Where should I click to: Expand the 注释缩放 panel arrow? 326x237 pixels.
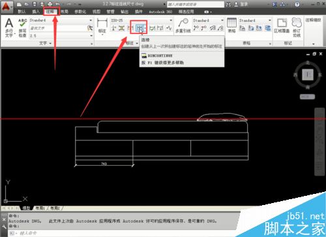click(313, 44)
